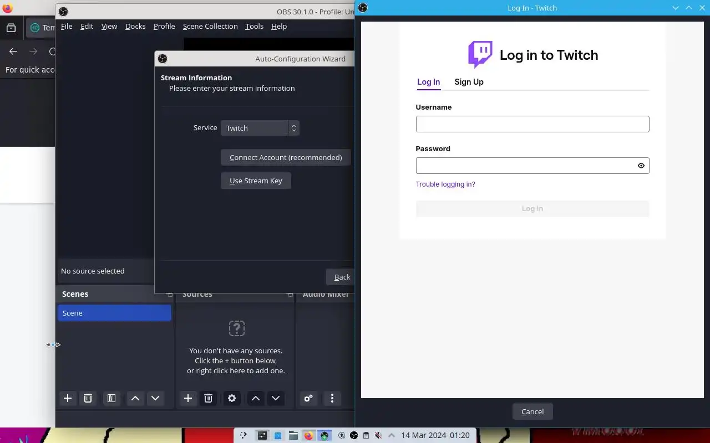Viewport: 710px width, 443px height.
Task: Click the disabled Log In button
Action: click(532, 209)
